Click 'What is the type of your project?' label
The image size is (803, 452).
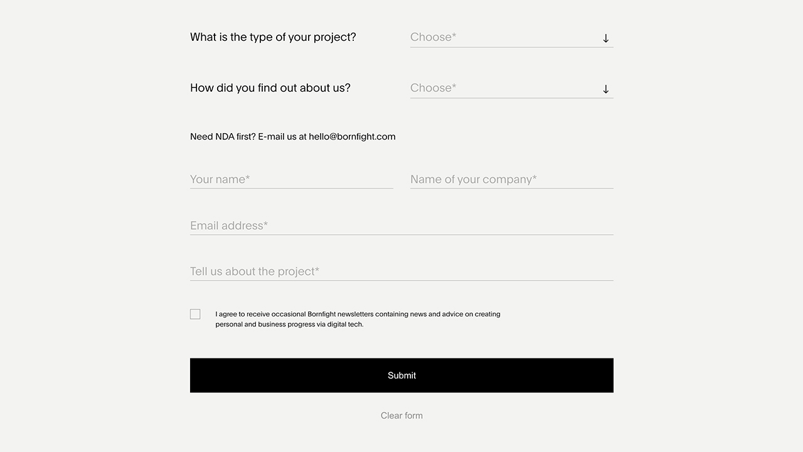tap(273, 37)
